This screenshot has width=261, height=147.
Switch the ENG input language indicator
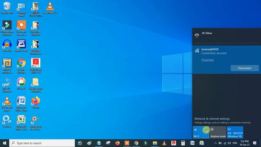[235, 143]
